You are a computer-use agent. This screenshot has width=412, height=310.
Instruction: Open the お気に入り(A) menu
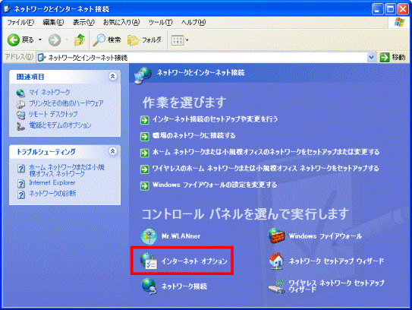121,22
